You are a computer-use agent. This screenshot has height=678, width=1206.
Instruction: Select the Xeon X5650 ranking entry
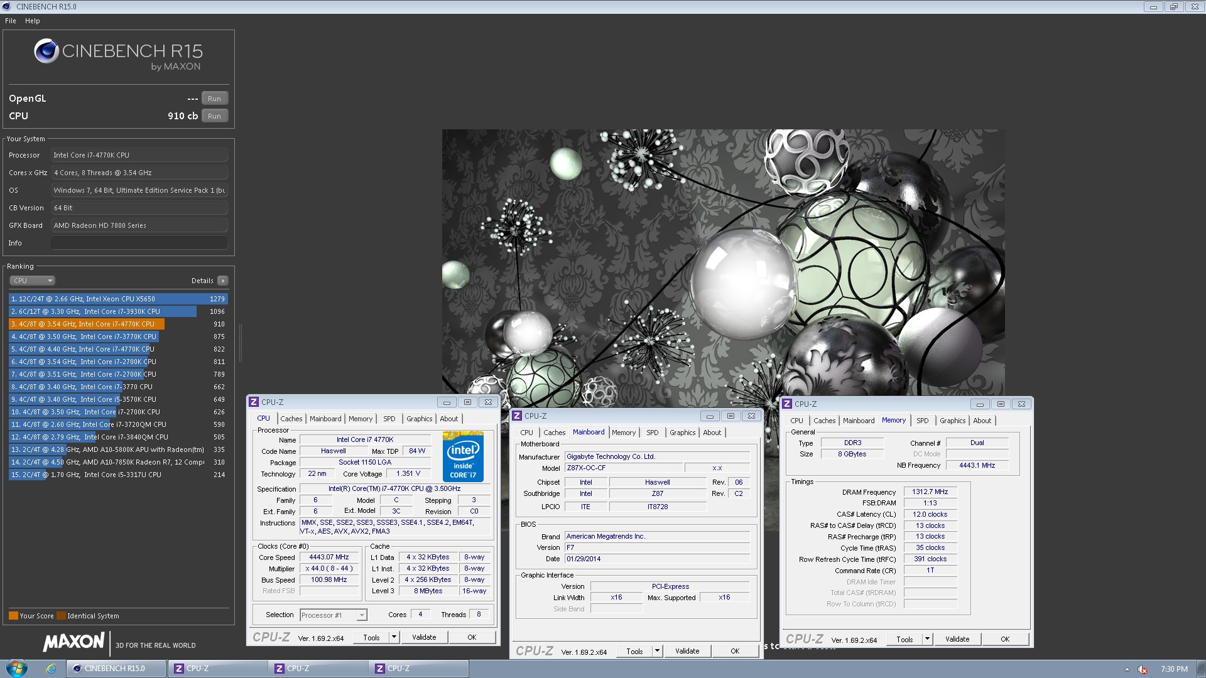click(118, 299)
